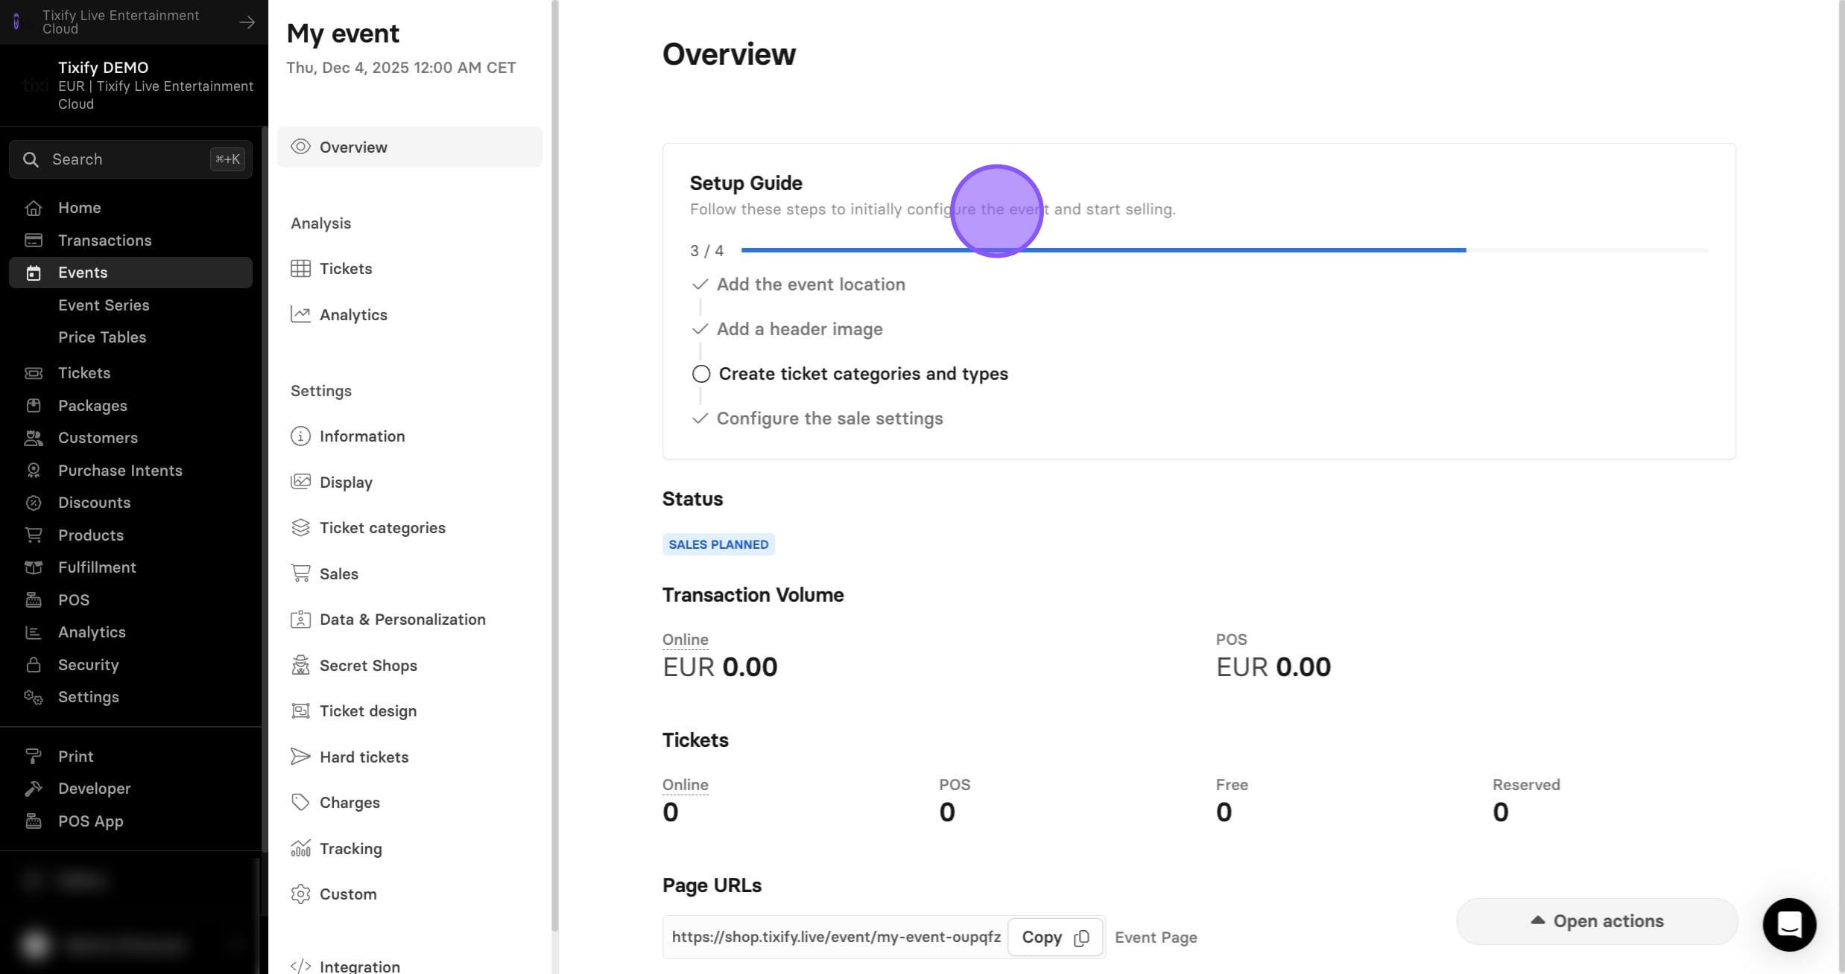This screenshot has width=1845, height=974.
Task: Select the Create ticket categories step circle
Action: click(x=701, y=374)
